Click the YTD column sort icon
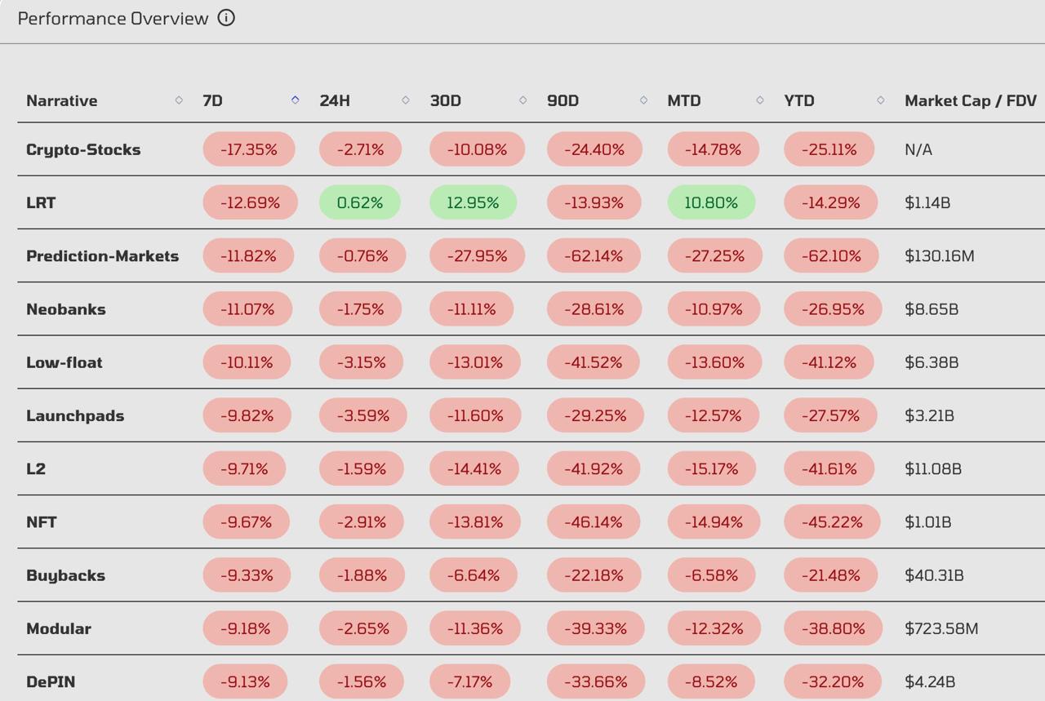Viewport: 1045px width, 701px height. point(880,100)
